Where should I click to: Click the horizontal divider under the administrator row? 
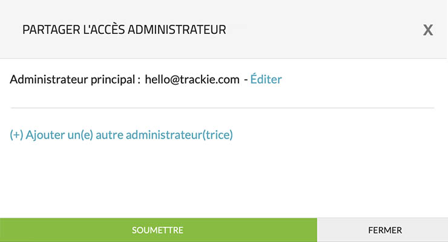coord(222,108)
